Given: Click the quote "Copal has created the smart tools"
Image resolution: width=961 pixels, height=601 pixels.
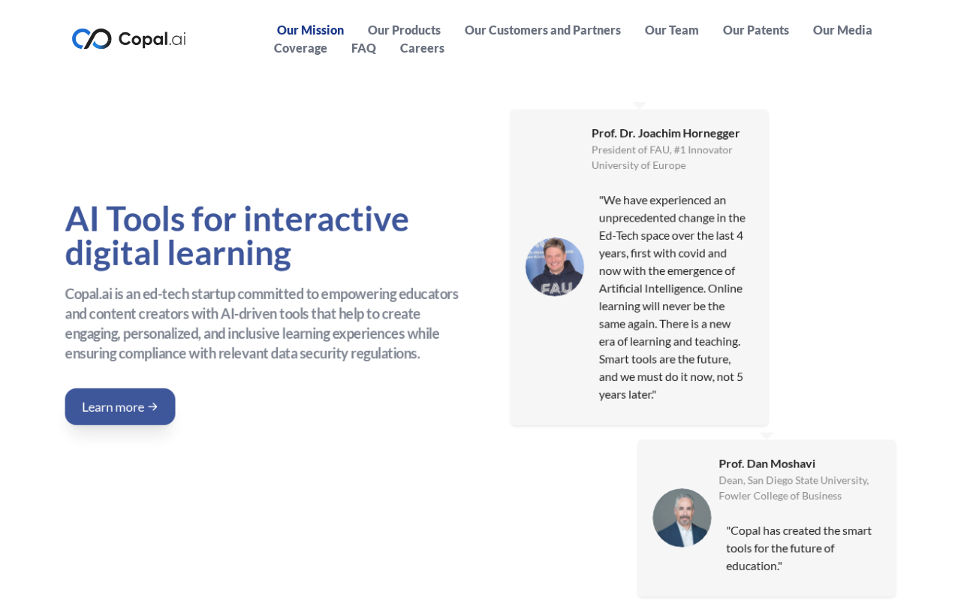Looking at the screenshot, I should point(799,548).
